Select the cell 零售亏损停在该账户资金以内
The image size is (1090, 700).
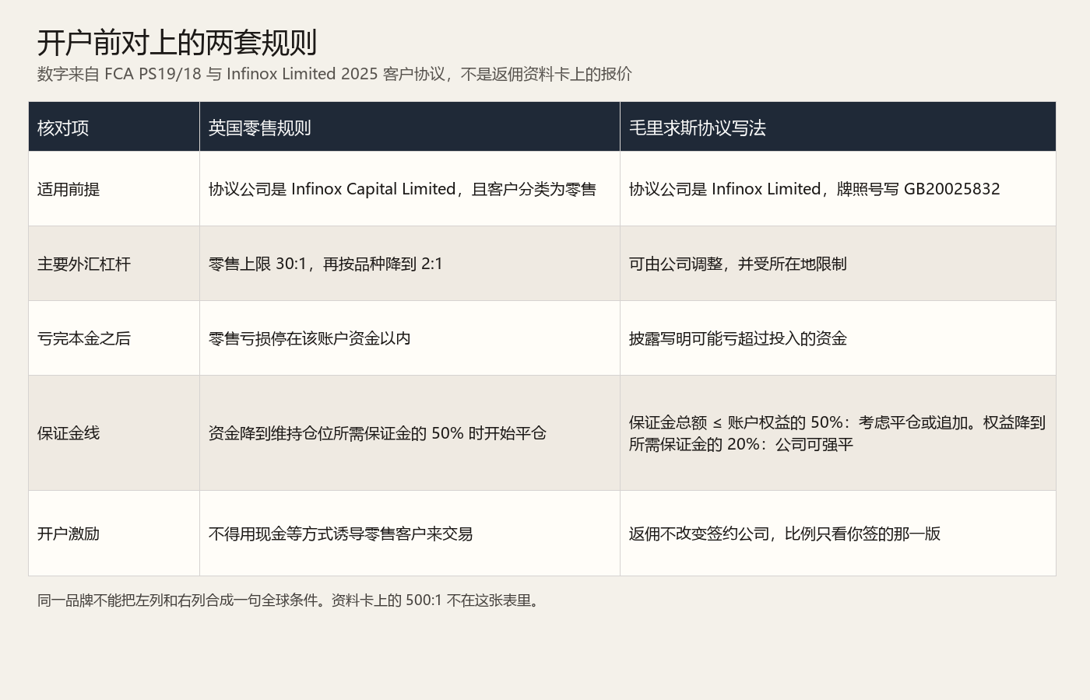410,338
